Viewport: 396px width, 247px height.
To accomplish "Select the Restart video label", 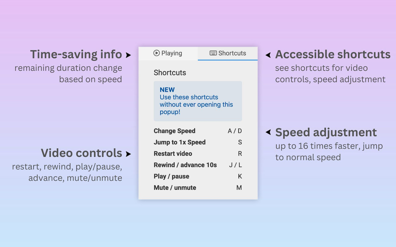I will point(173,153).
